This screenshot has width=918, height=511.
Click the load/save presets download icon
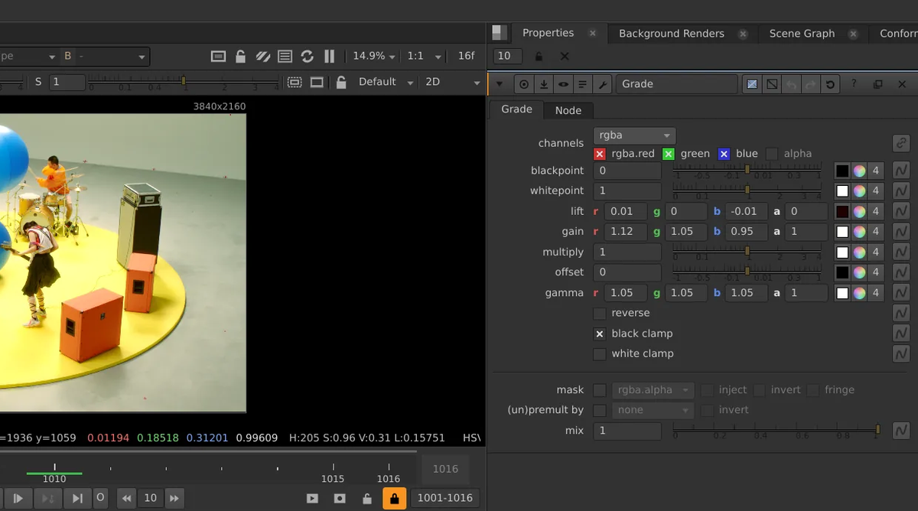[x=544, y=84]
